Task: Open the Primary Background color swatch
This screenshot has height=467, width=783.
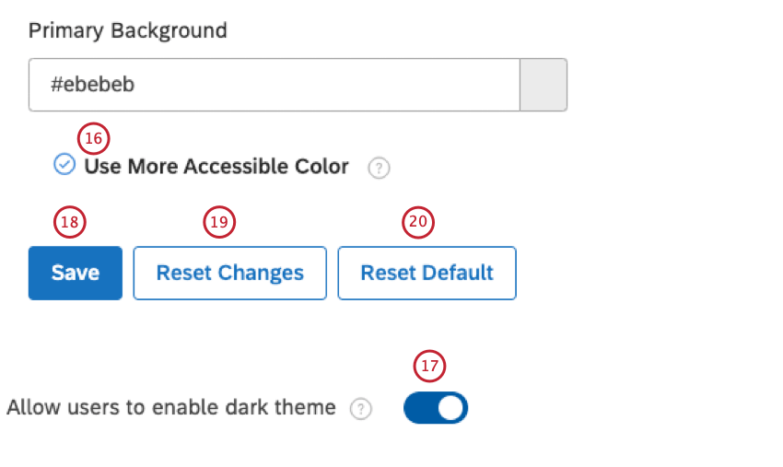Action: click(x=543, y=85)
